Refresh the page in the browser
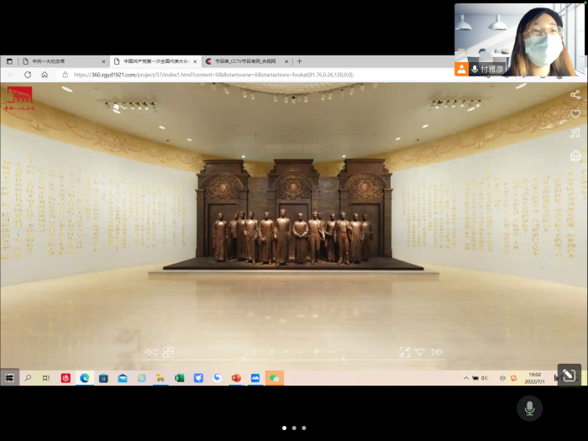Screen dimensions: 588x441 [x=28, y=75]
